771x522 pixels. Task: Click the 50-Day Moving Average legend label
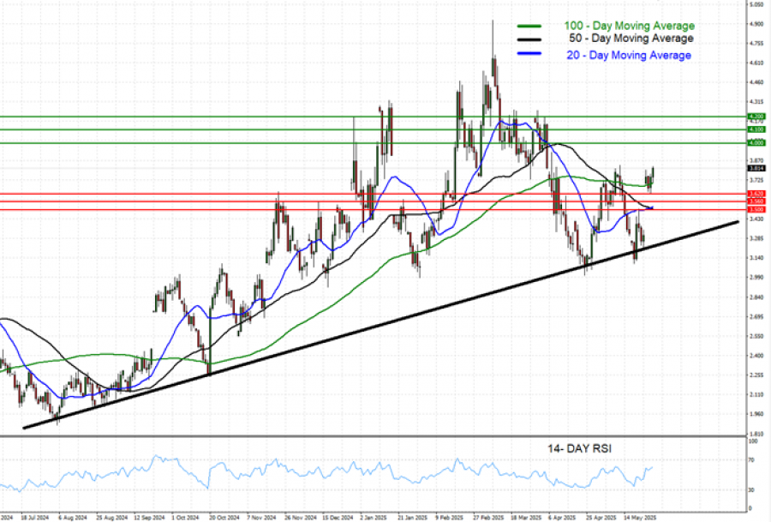(631, 39)
